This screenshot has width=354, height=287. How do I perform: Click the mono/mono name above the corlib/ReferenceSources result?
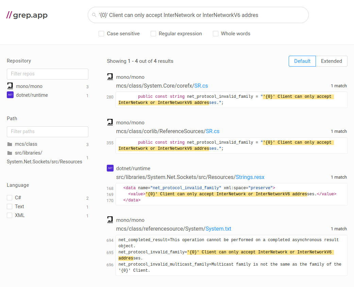(130, 123)
